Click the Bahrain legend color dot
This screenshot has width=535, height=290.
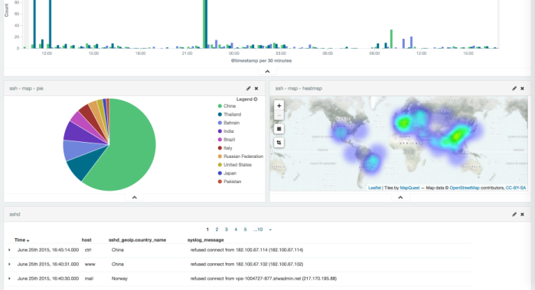click(220, 123)
